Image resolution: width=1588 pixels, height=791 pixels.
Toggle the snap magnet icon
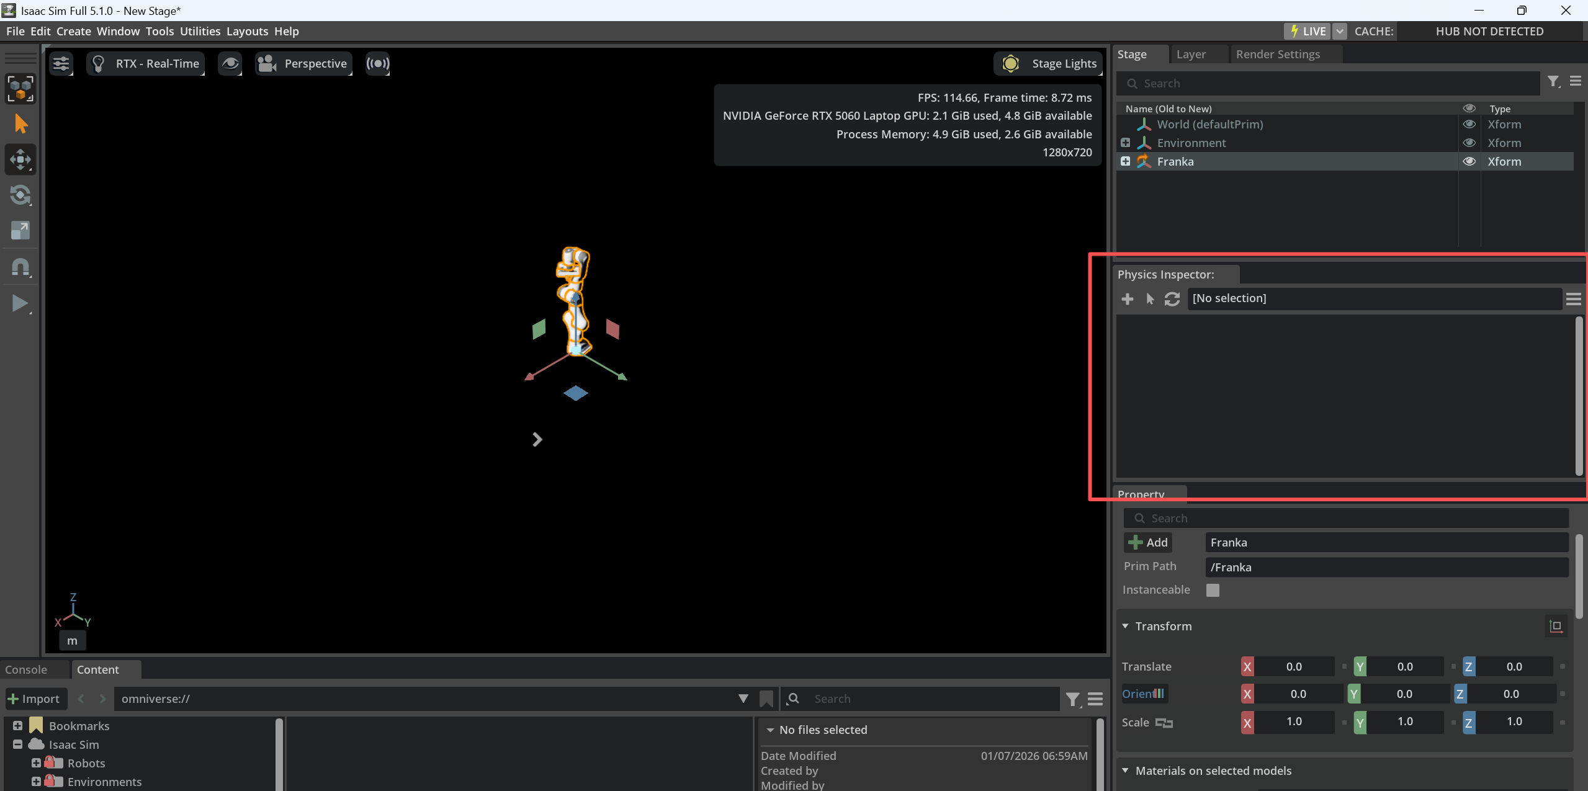(20, 267)
